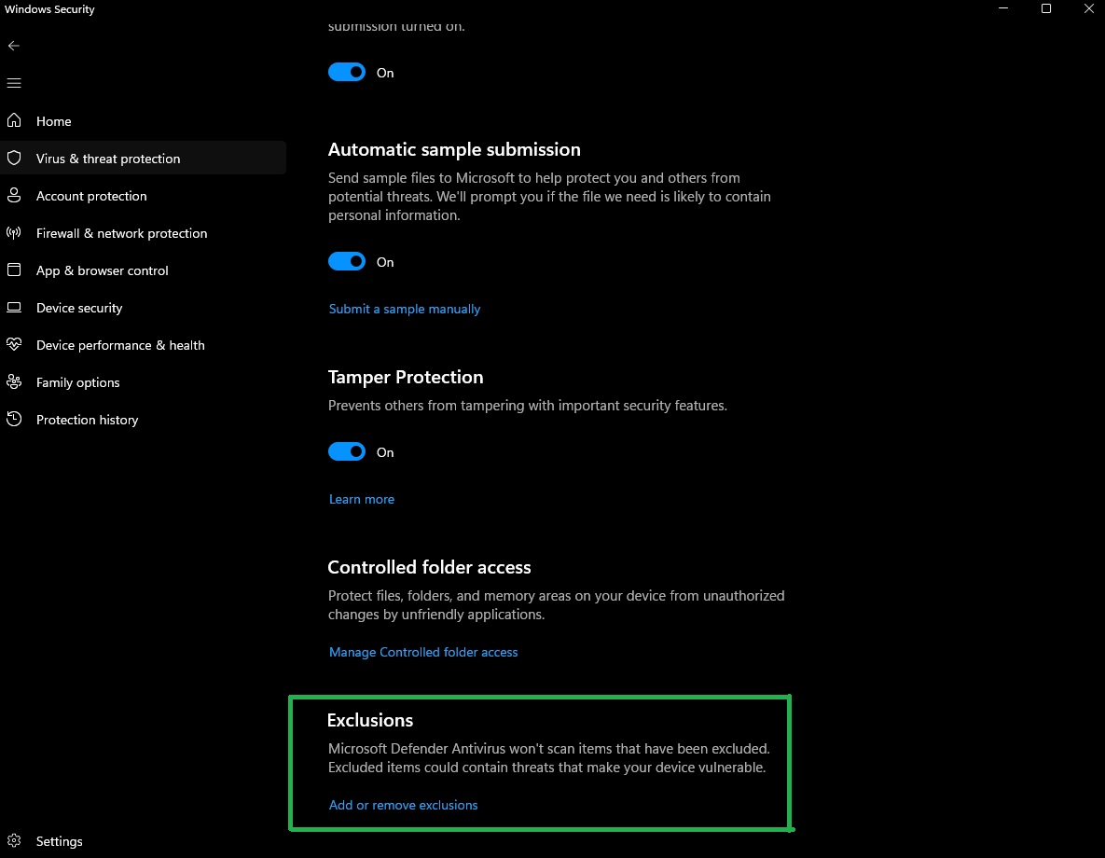Click the Family options people icon
The width and height of the screenshot is (1105, 858).
14,382
